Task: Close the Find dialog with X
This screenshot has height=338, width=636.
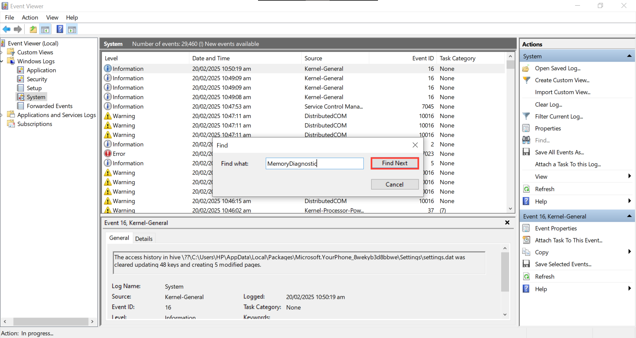Action: coord(415,145)
